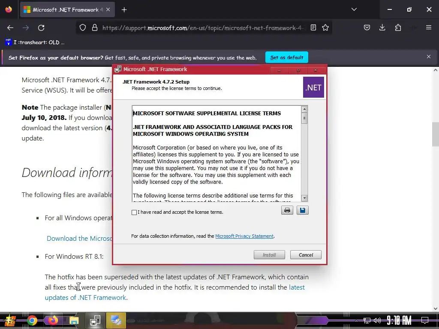
Task: Open 'Download the Microsoft' link on page
Action: pos(79,238)
